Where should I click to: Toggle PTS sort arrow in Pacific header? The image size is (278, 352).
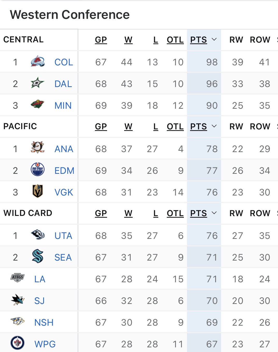coord(214,126)
